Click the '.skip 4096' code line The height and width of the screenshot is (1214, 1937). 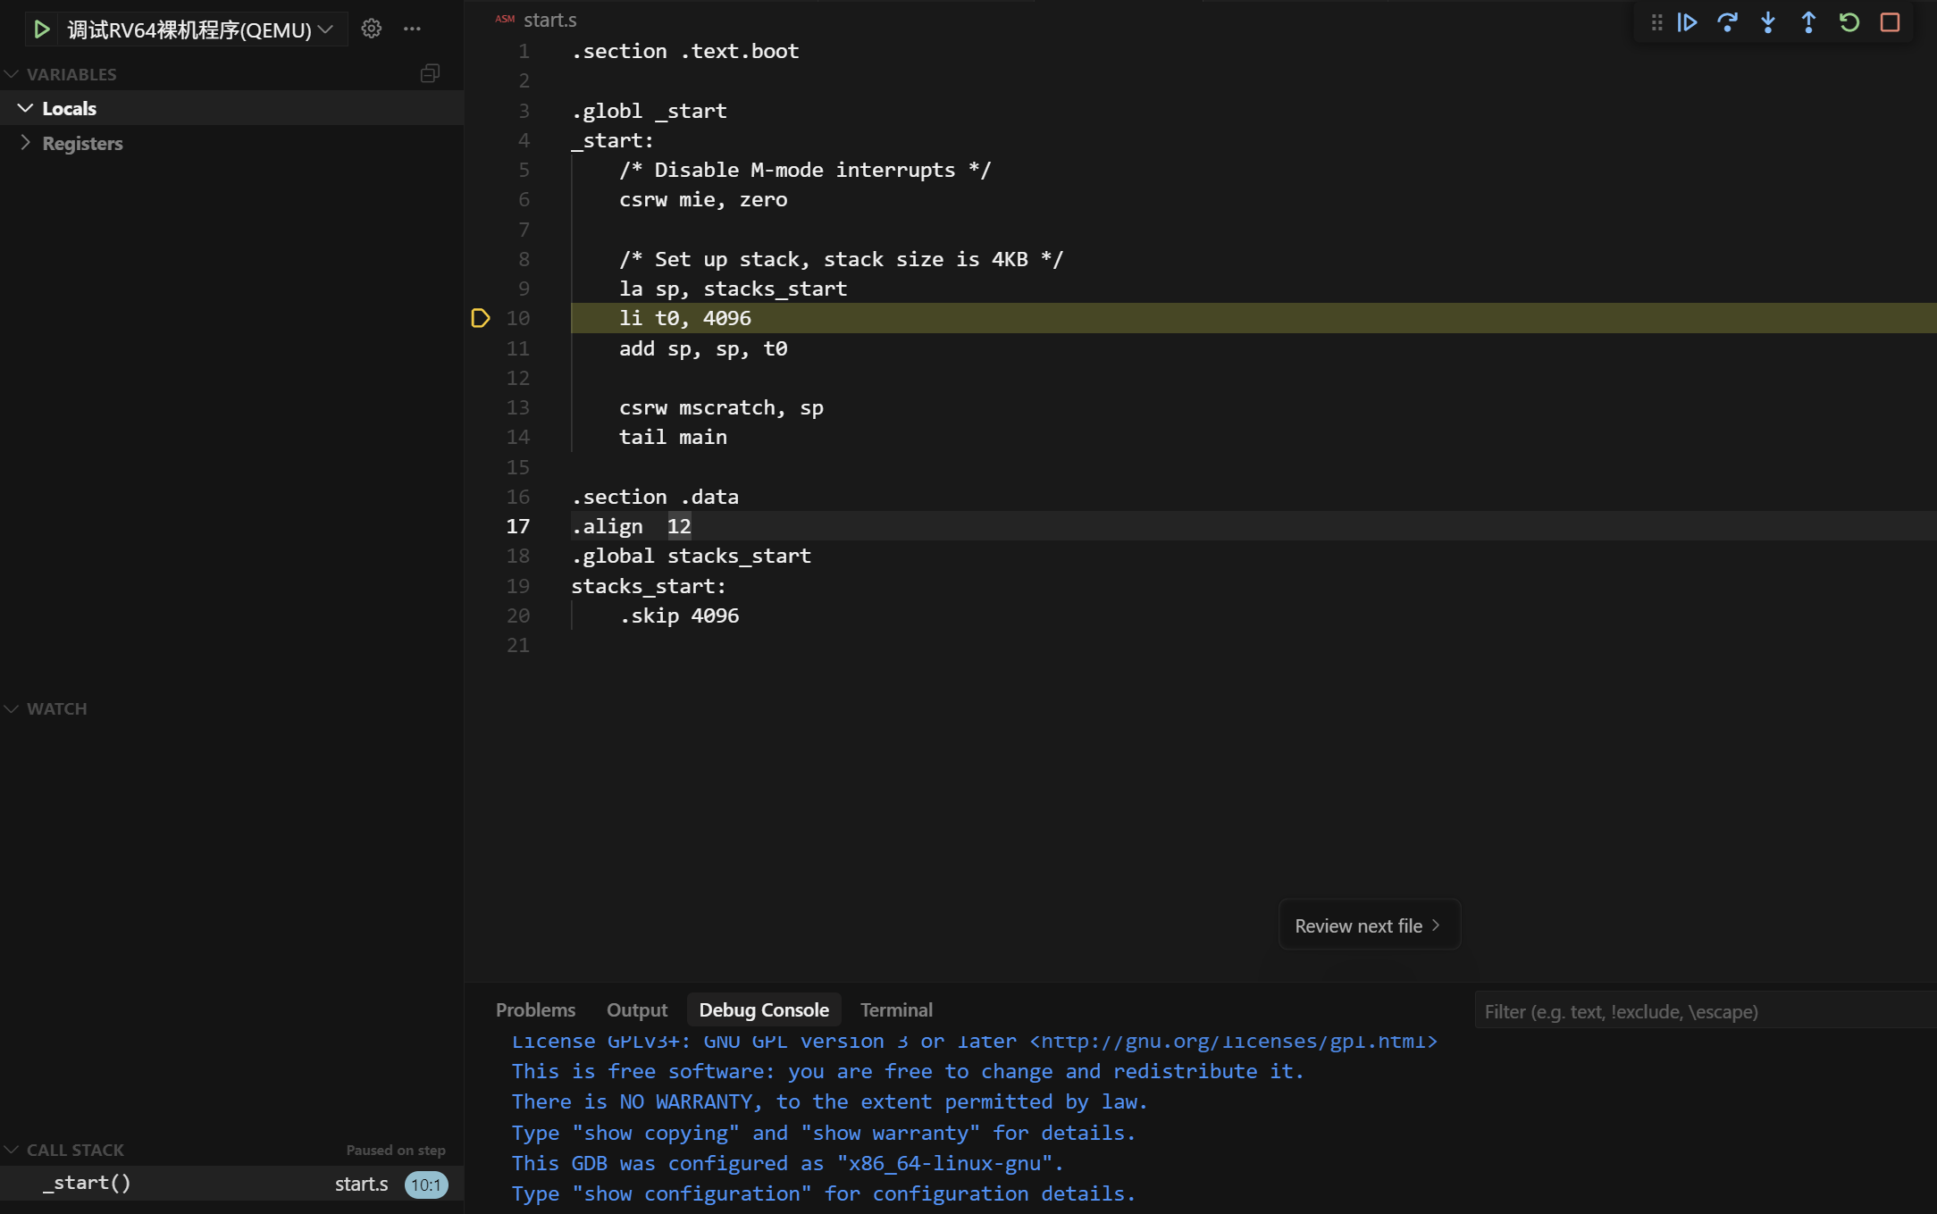(x=679, y=615)
